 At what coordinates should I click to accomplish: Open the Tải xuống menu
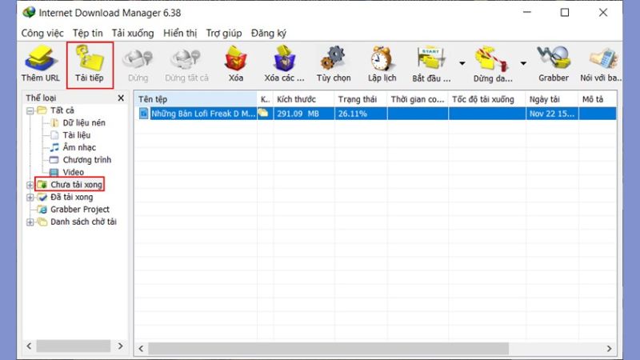[133, 33]
